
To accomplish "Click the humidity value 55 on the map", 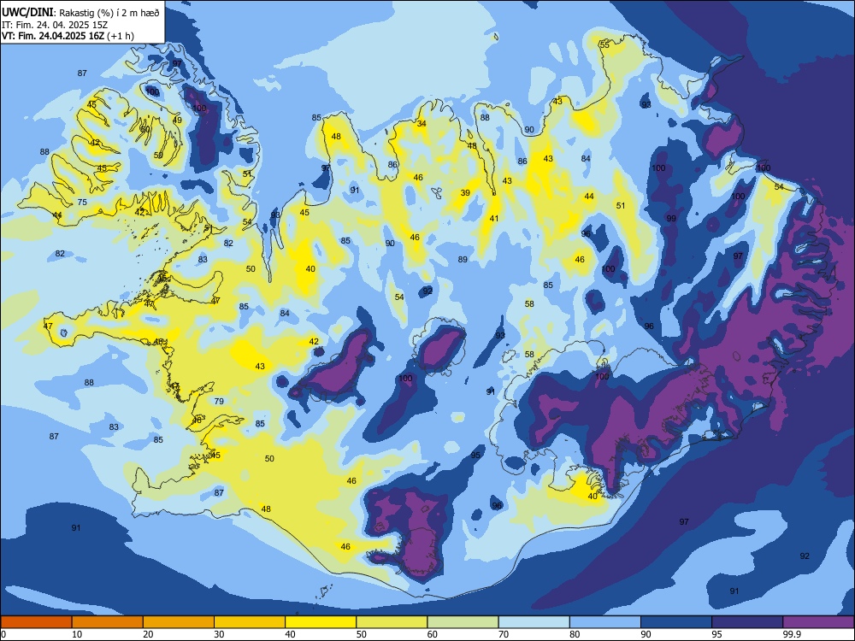I will [604, 44].
